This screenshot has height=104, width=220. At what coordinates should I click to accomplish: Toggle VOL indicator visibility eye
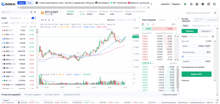pos(51,74)
